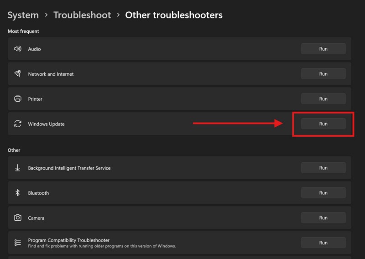This screenshot has width=365, height=259.
Task: Run the Printer troubleshooter
Action: [323, 99]
